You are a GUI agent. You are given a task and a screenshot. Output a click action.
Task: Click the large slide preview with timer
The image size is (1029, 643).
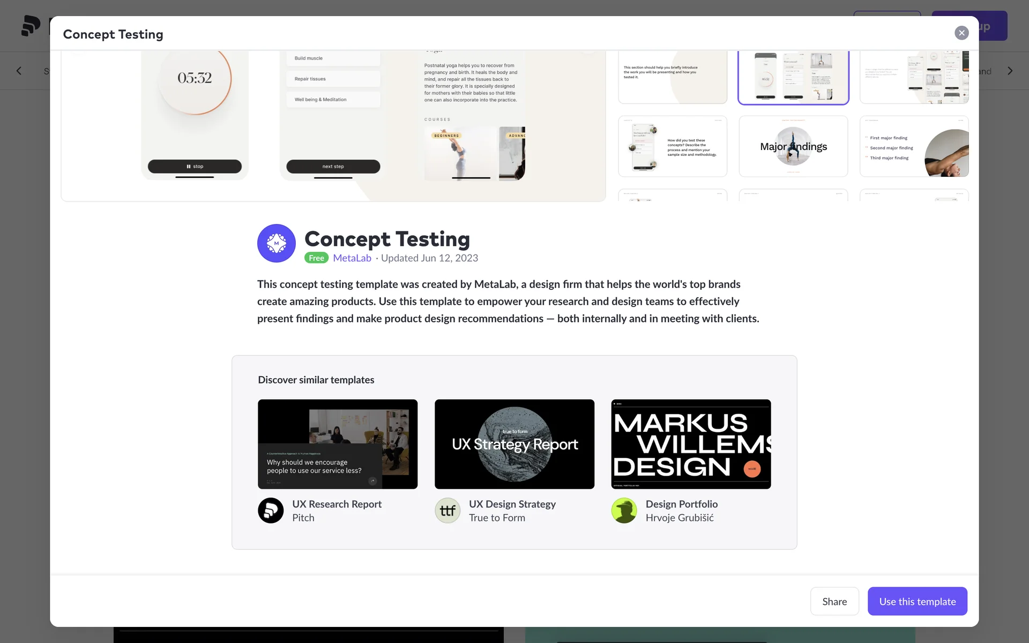coord(333,126)
